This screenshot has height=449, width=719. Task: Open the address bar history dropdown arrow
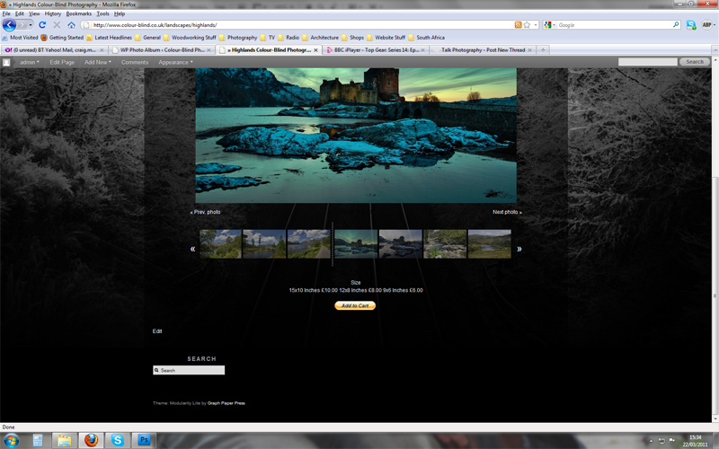(535, 25)
